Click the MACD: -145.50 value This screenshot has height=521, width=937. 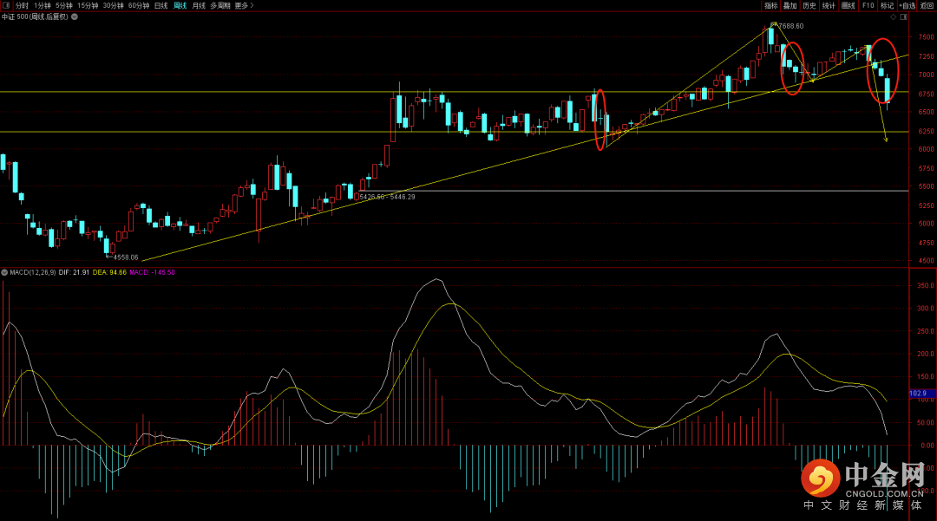pyautogui.click(x=153, y=273)
